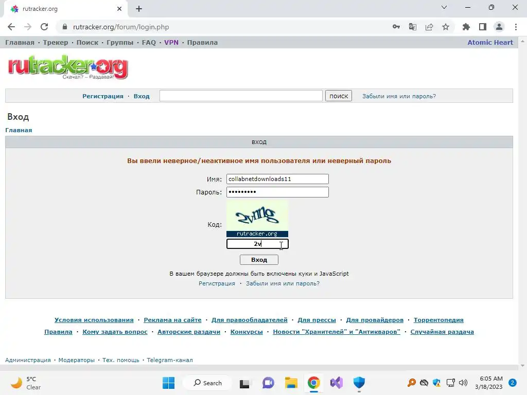The width and height of the screenshot is (527, 395).
Task: Click the site search text field
Action: pyautogui.click(x=241, y=96)
